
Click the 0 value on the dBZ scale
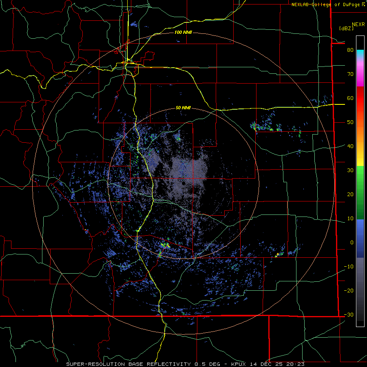point(352,243)
